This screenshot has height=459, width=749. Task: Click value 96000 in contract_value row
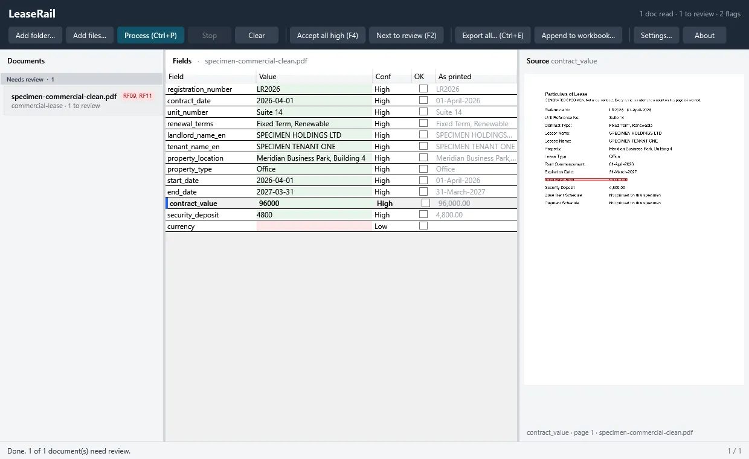315,203
